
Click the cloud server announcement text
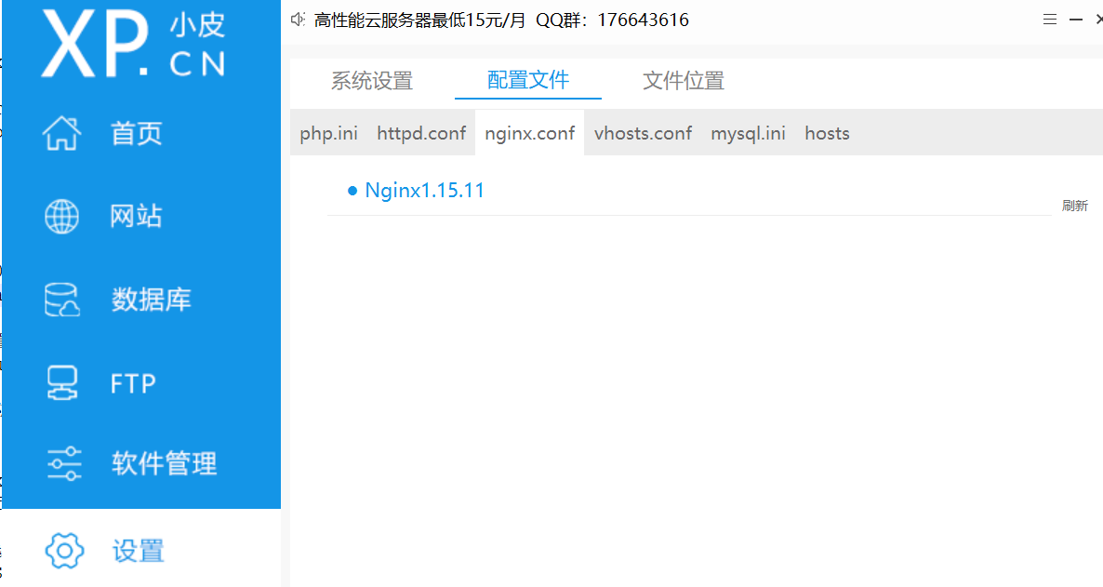point(501,20)
